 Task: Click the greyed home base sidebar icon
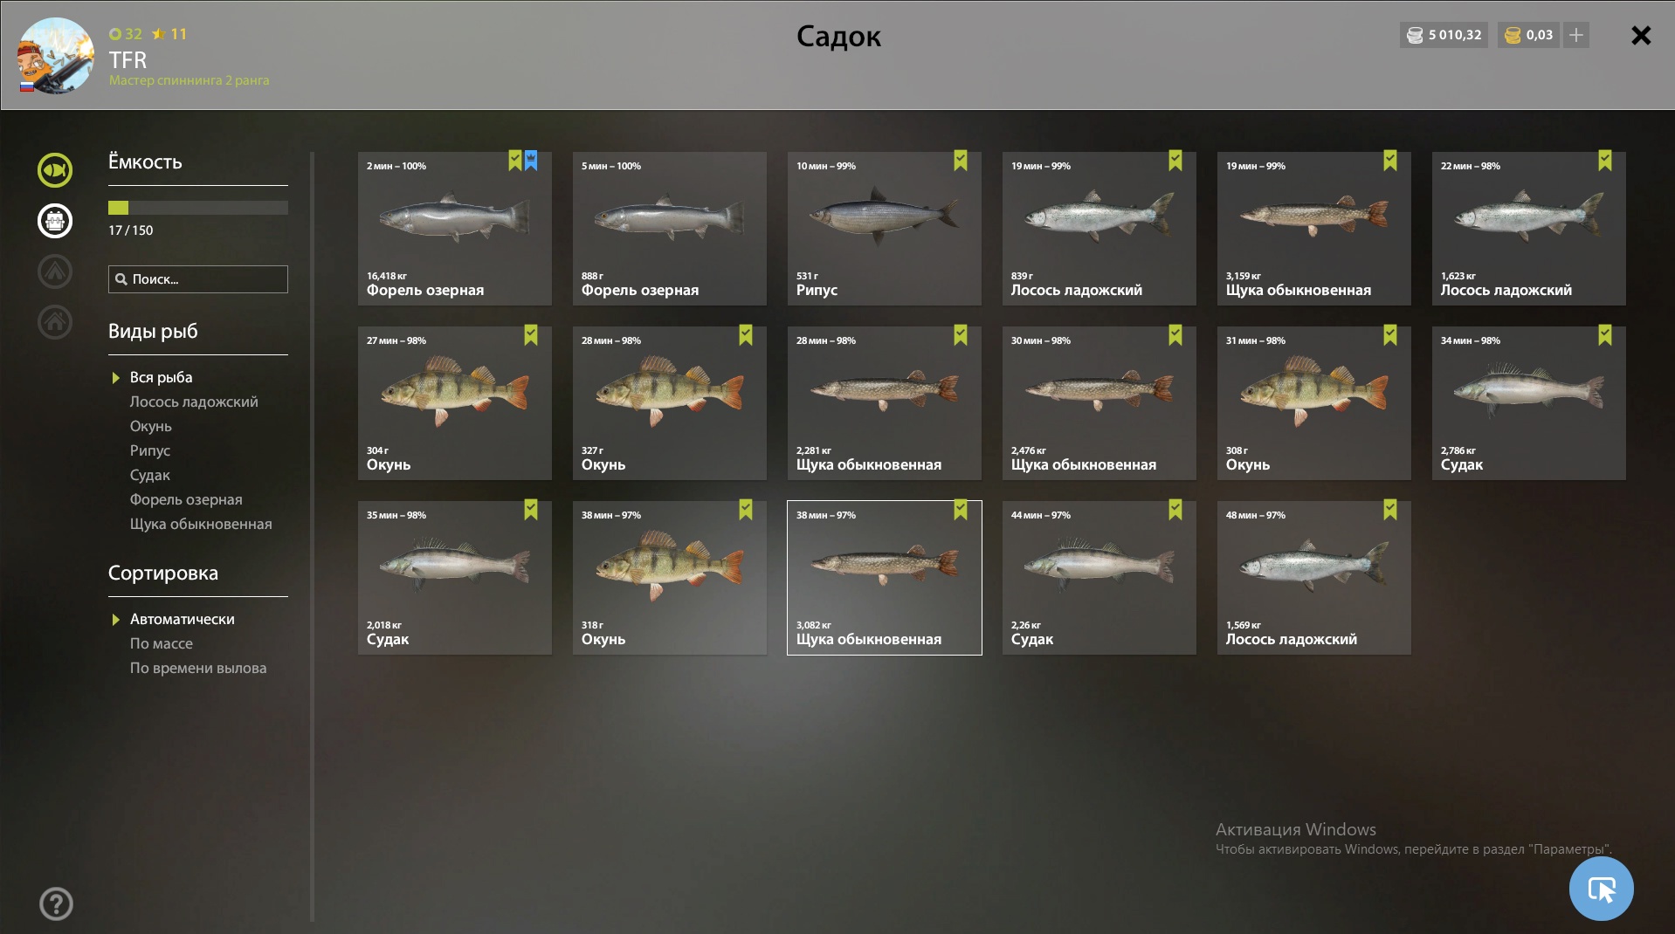[55, 322]
